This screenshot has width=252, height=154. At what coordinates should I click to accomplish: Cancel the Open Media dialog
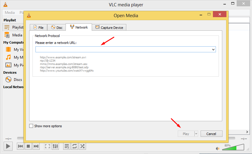coord(211,134)
